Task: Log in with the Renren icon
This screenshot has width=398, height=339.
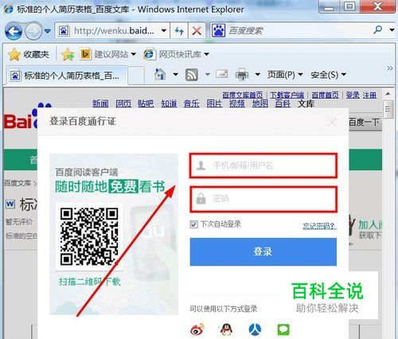Action: pos(255,329)
